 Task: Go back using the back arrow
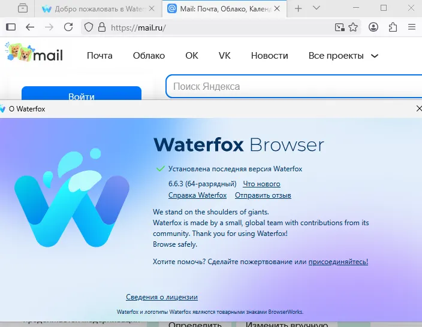(x=30, y=27)
